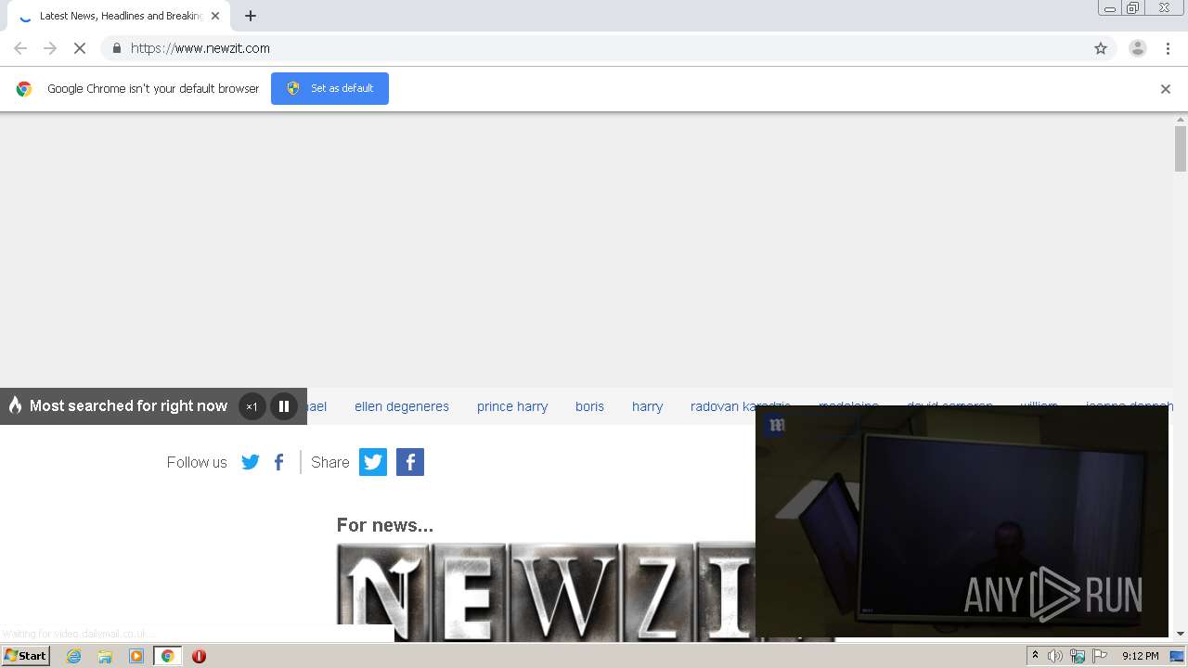The image size is (1188, 668).
Task: Open the Opera icon in taskbar
Action: click(199, 656)
